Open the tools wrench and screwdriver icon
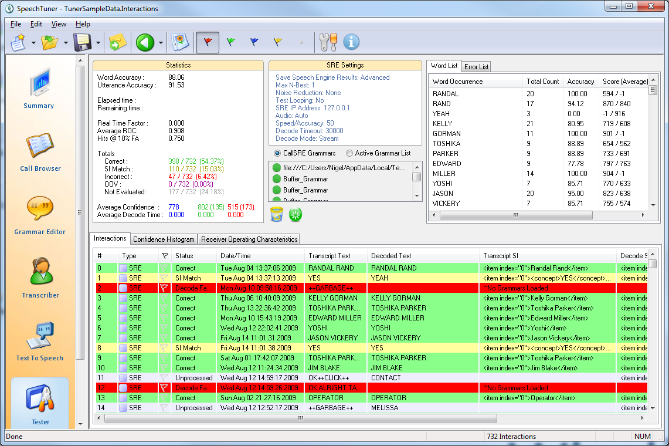This screenshot has width=669, height=446. tap(328, 42)
